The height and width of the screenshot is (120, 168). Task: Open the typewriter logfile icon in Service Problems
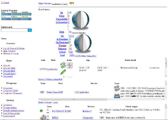(x=117, y=95)
